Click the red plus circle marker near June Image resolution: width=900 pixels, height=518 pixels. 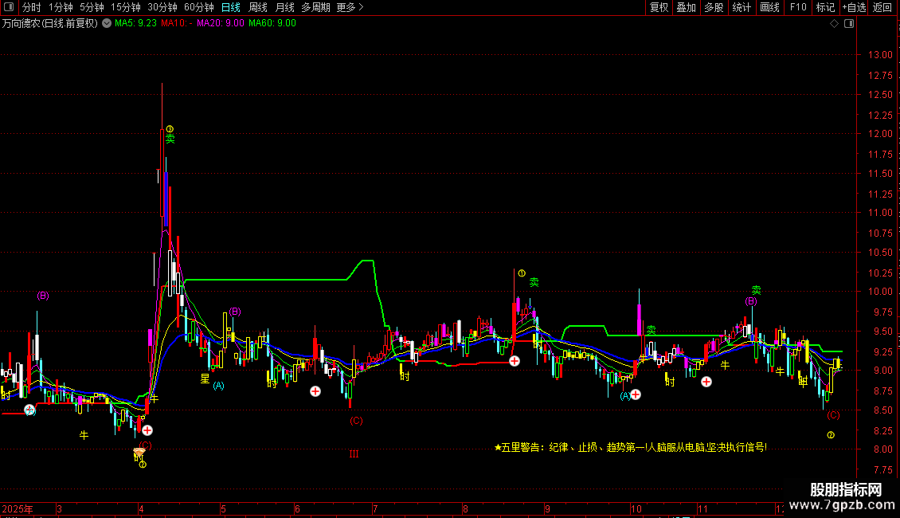(x=315, y=391)
